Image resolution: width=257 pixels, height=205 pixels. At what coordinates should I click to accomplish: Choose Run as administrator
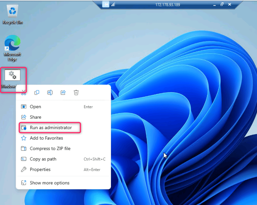[51, 127]
